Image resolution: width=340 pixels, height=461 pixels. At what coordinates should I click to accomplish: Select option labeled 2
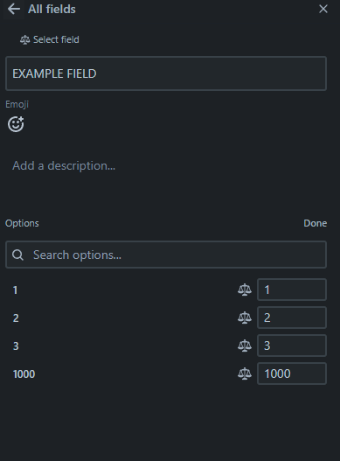point(16,318)
